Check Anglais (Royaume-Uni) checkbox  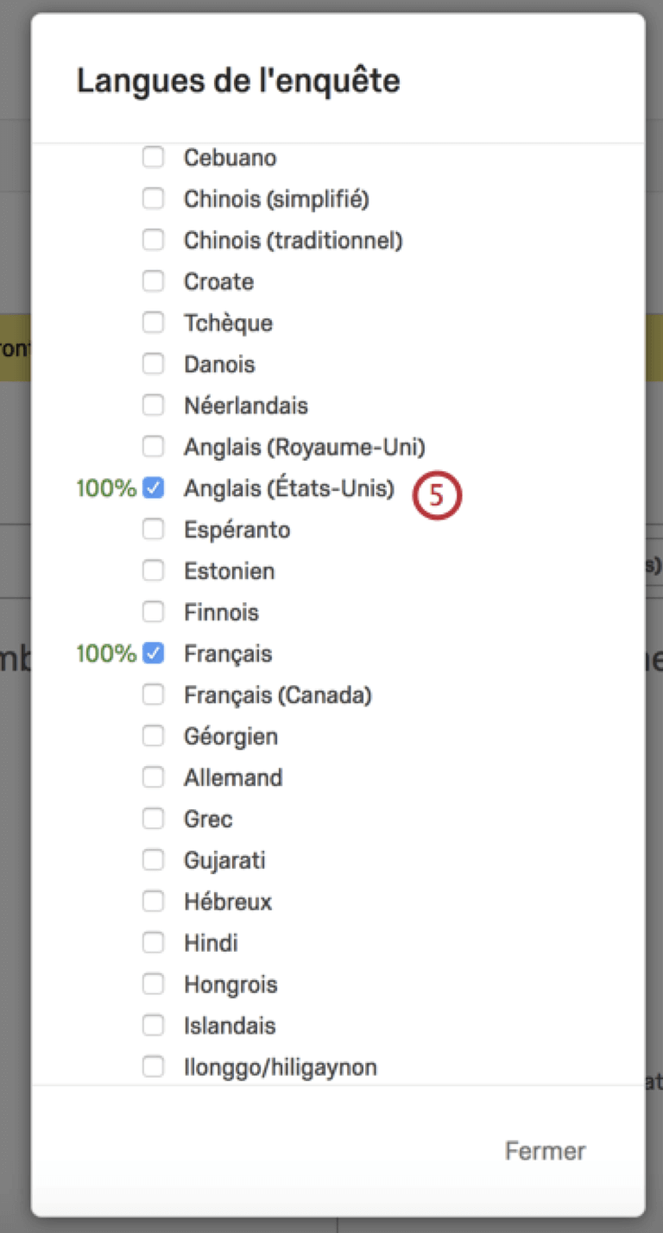pos(153,447)
